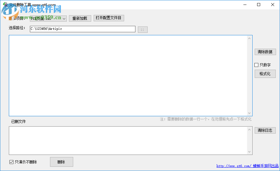The width and height of the screenshot is (280, 171).
Task: Click the 已删文件 label
Action: pyautogui.click(x=19, y=121)
